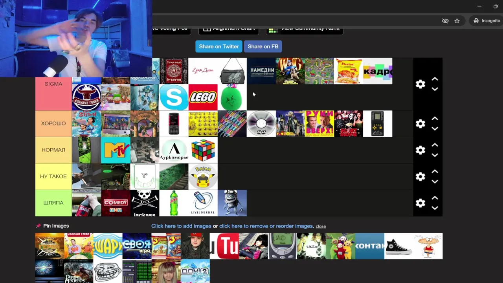Select the Converse sneaker image in pool

(398, 246)
